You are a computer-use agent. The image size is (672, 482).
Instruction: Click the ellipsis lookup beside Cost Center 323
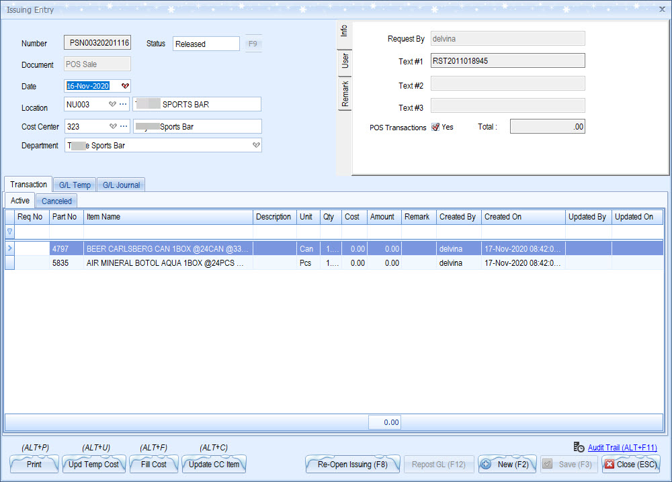tap(123, 126)
